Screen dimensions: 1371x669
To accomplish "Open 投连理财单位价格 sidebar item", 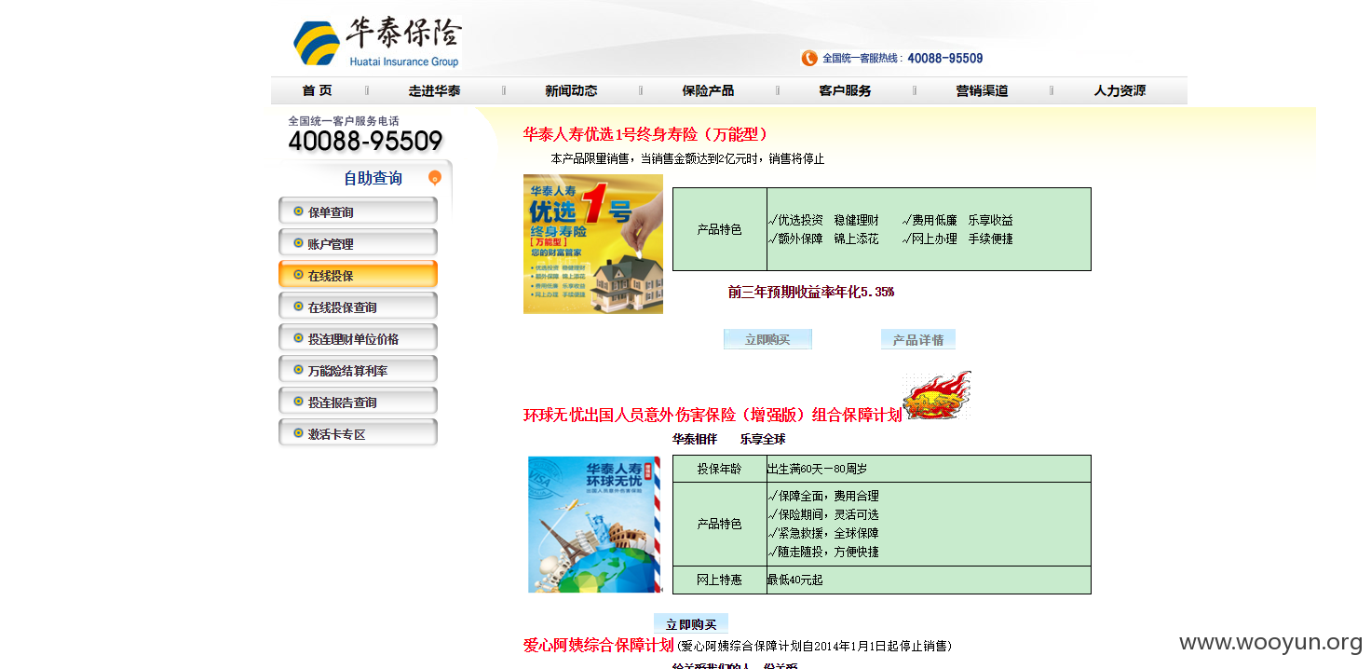I will point(358,338).
